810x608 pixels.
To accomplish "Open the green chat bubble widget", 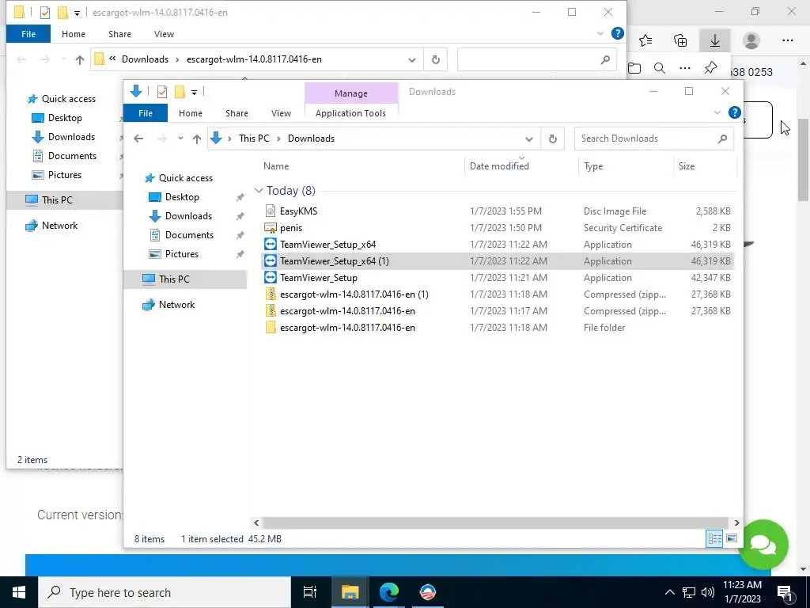I will [x=763, y=545].
